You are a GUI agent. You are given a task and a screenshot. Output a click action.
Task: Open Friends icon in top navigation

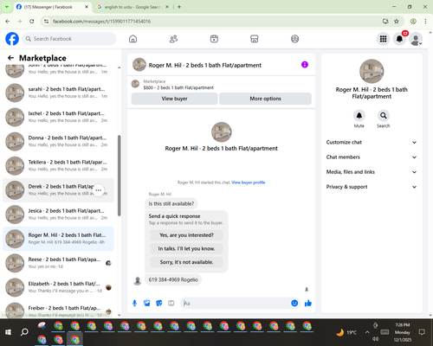[x=173, y=39]
